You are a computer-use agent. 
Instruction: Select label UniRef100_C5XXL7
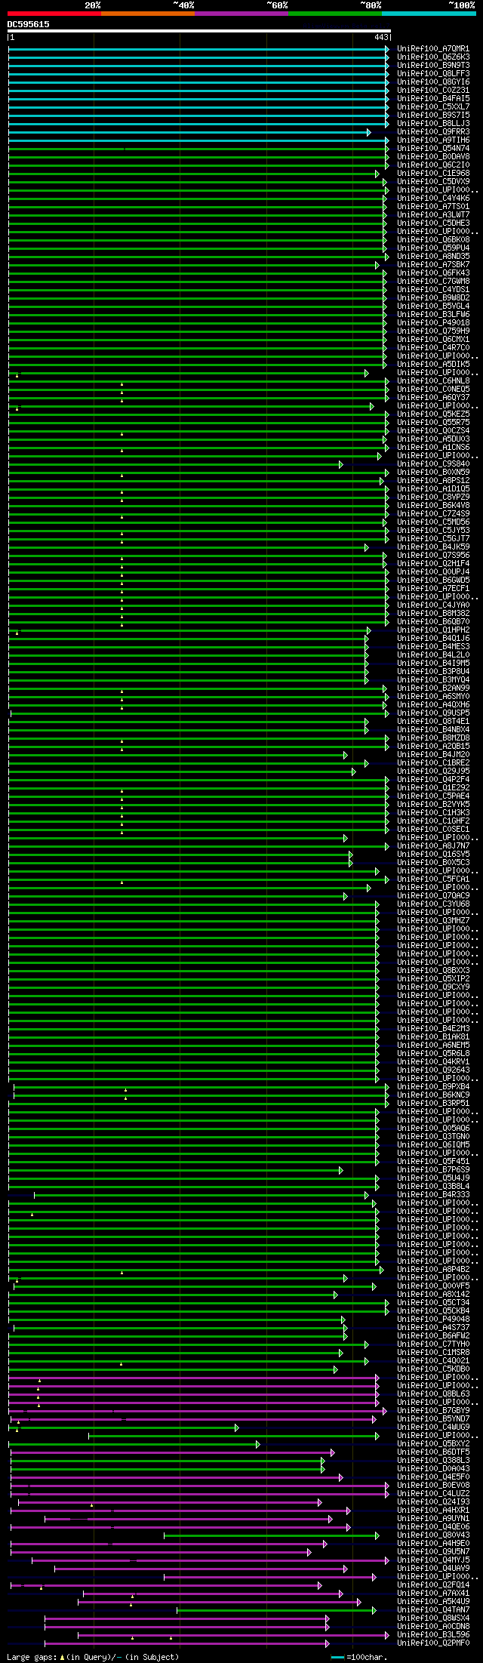coord(433,107)
